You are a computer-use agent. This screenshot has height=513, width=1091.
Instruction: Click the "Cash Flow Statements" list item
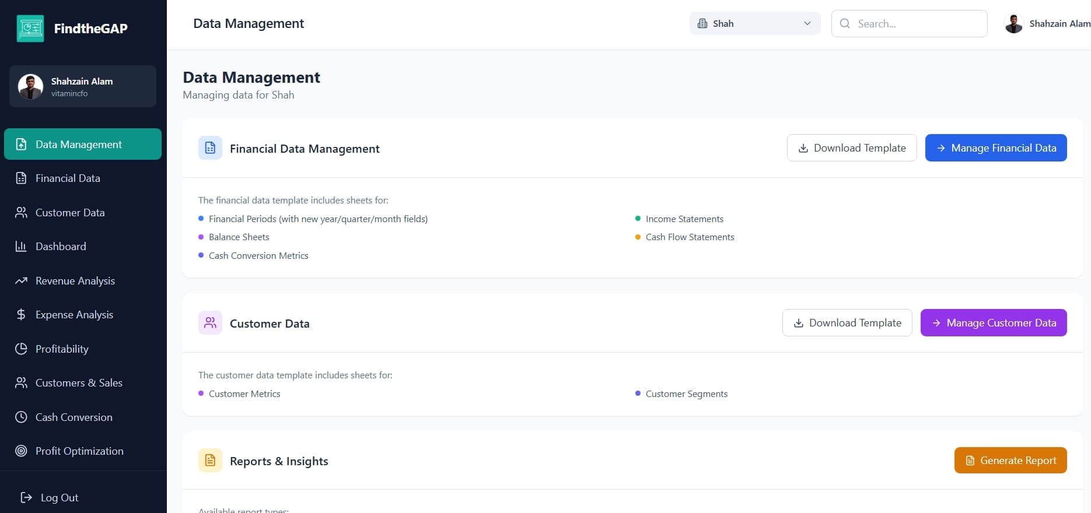(690, 237)
